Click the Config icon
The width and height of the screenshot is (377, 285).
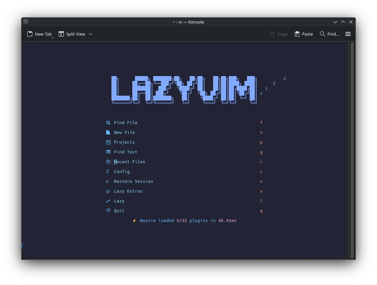pyautogui.click(x=108, y=171)
